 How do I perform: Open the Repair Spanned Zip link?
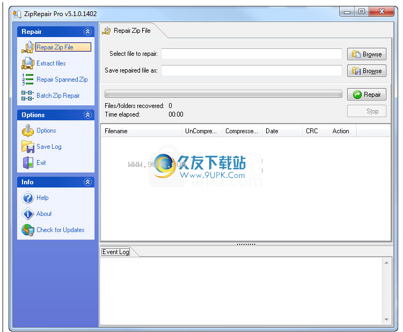62,80
